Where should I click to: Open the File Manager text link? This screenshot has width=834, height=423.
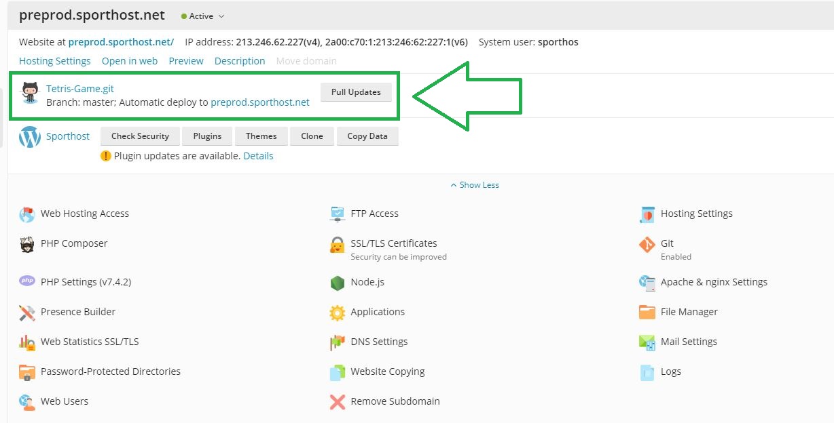click(x=689, y=312)
